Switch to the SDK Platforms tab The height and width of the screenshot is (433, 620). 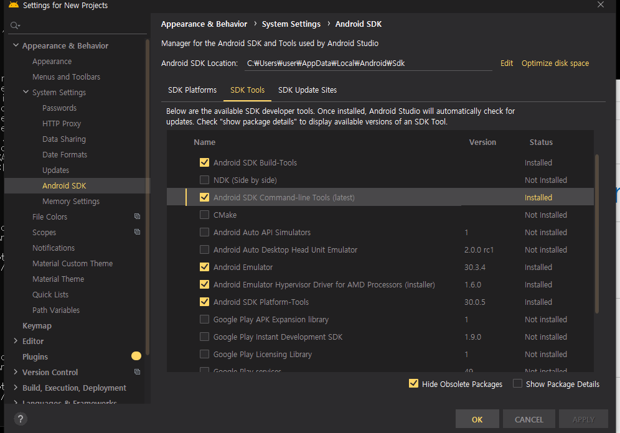click(192, 90)
